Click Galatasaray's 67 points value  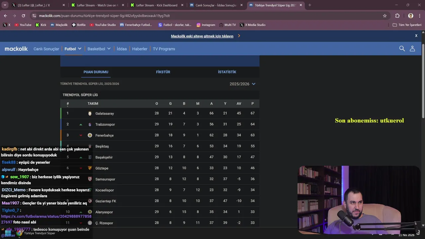(252, 113)
